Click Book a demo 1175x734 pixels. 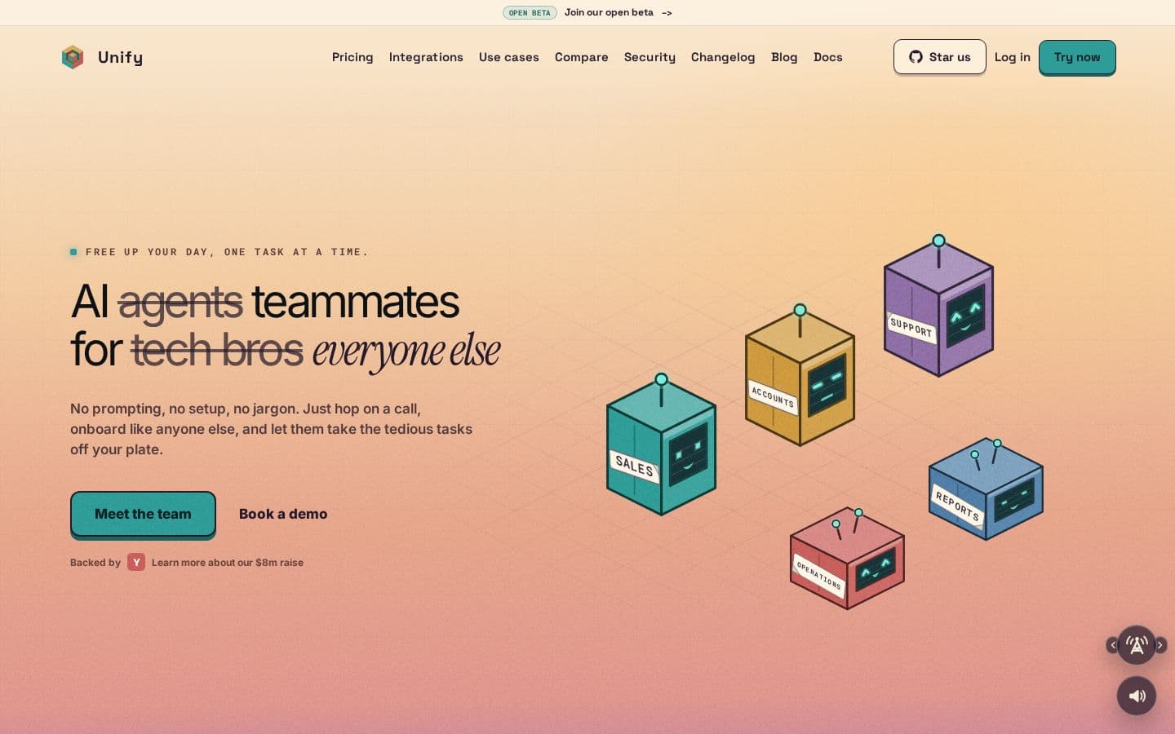pyautogui.click(x=283, y=514)
